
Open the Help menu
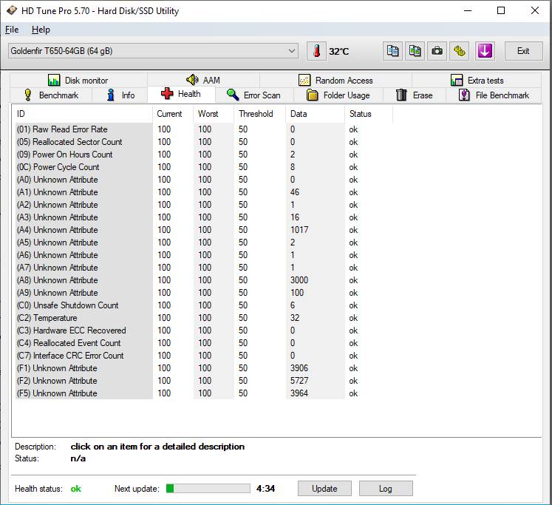coord(41,30)
